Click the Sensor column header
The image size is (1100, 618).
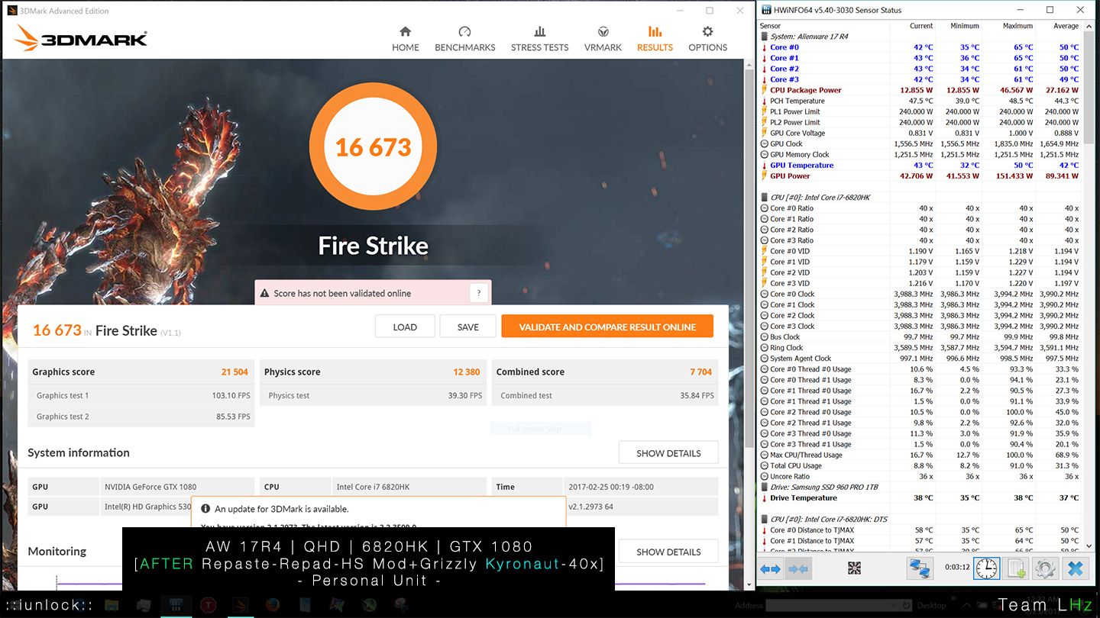(x=823, y=26)
